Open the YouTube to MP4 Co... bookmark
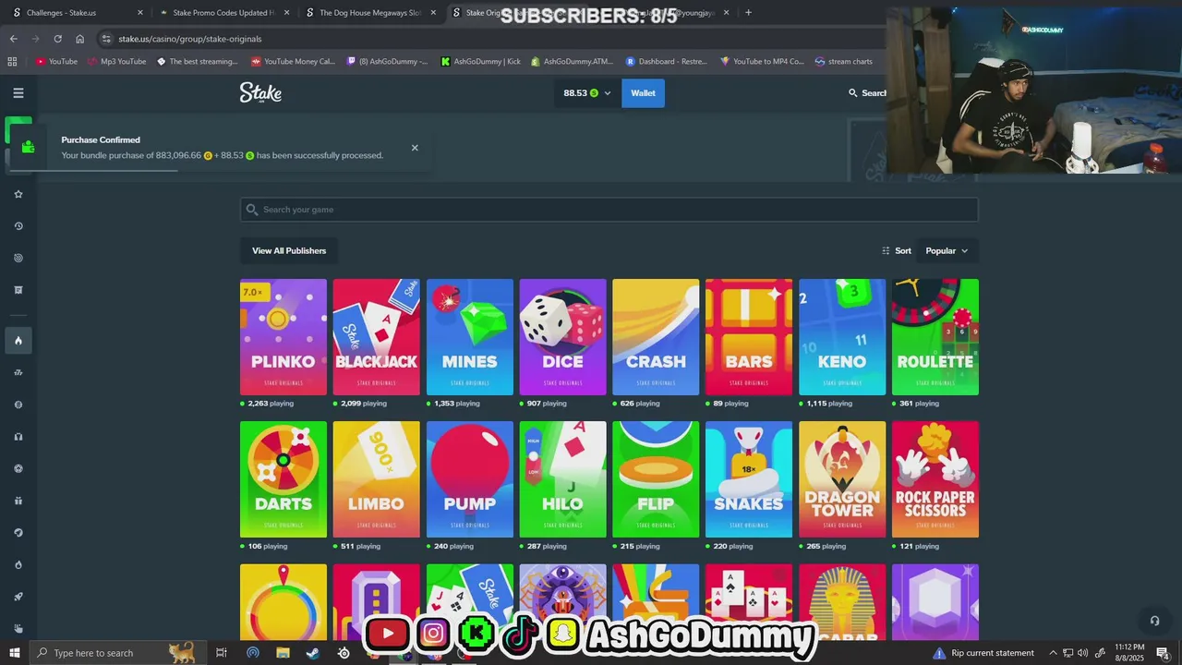The height and width of the screenshot is (665, 1182). (x=762, y=62)
